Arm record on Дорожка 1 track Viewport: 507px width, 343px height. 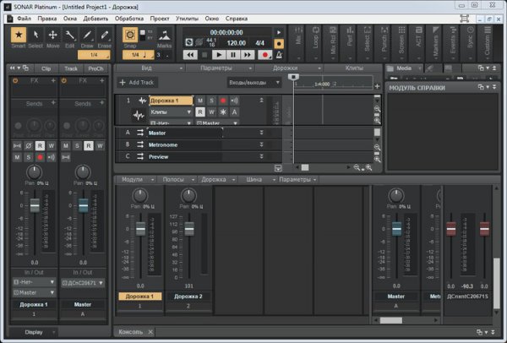[222, 101]
